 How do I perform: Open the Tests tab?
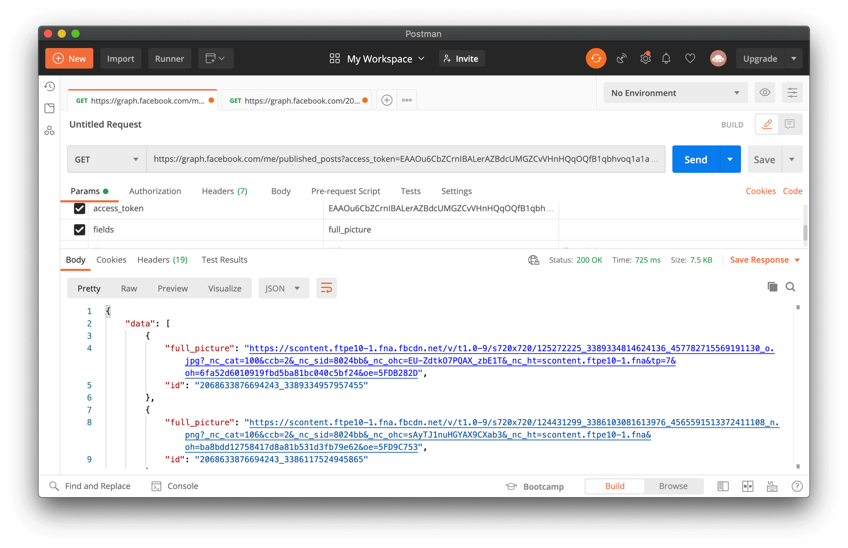click(411, 191)
